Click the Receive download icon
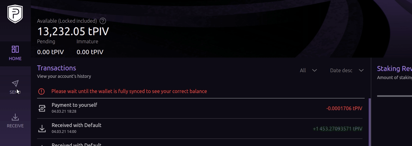The width and height of the screenshot is (412, 146). 15,117
